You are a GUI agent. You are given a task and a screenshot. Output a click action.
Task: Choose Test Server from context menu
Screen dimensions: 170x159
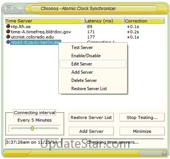point(93,48)
